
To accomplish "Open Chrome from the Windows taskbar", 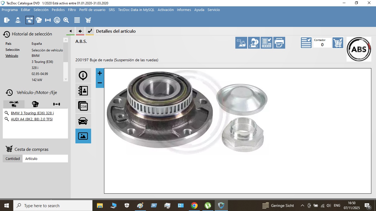I will 194,206.
